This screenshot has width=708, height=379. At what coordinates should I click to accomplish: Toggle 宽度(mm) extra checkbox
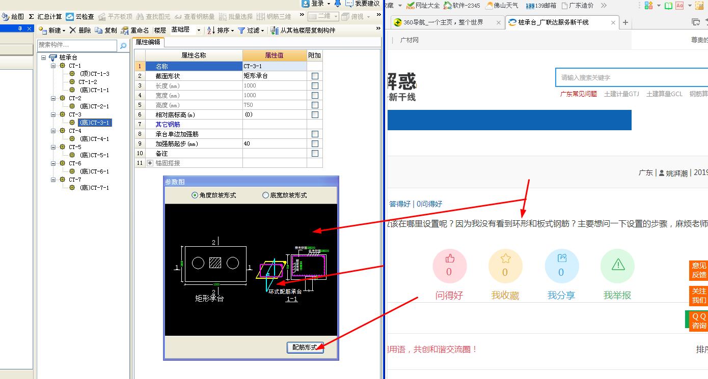[315, 95]
